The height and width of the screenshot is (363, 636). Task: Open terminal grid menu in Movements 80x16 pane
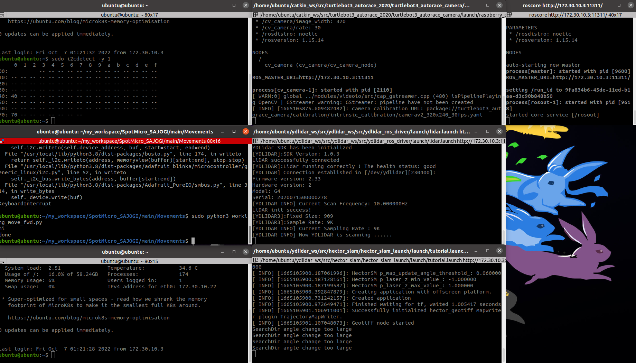pyautogui.click(x=2, y=141)
